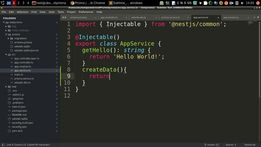
Task: Open the tab list dropdown arrow
Action: click(x=258, y=18)
